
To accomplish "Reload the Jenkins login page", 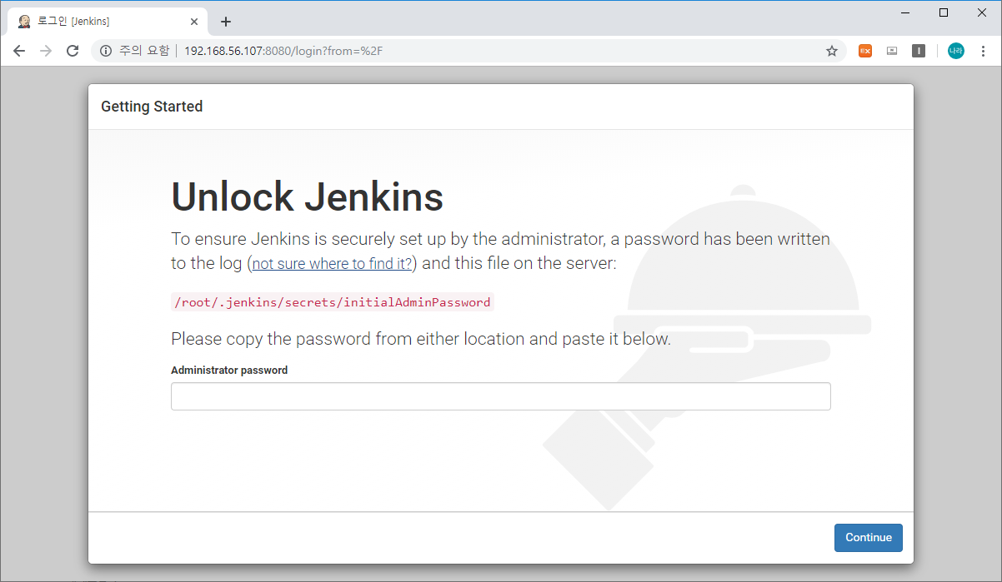I will tap(73, 51).
